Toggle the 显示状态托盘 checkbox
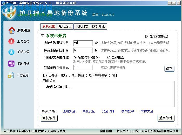182x135 pixels. 147,36
